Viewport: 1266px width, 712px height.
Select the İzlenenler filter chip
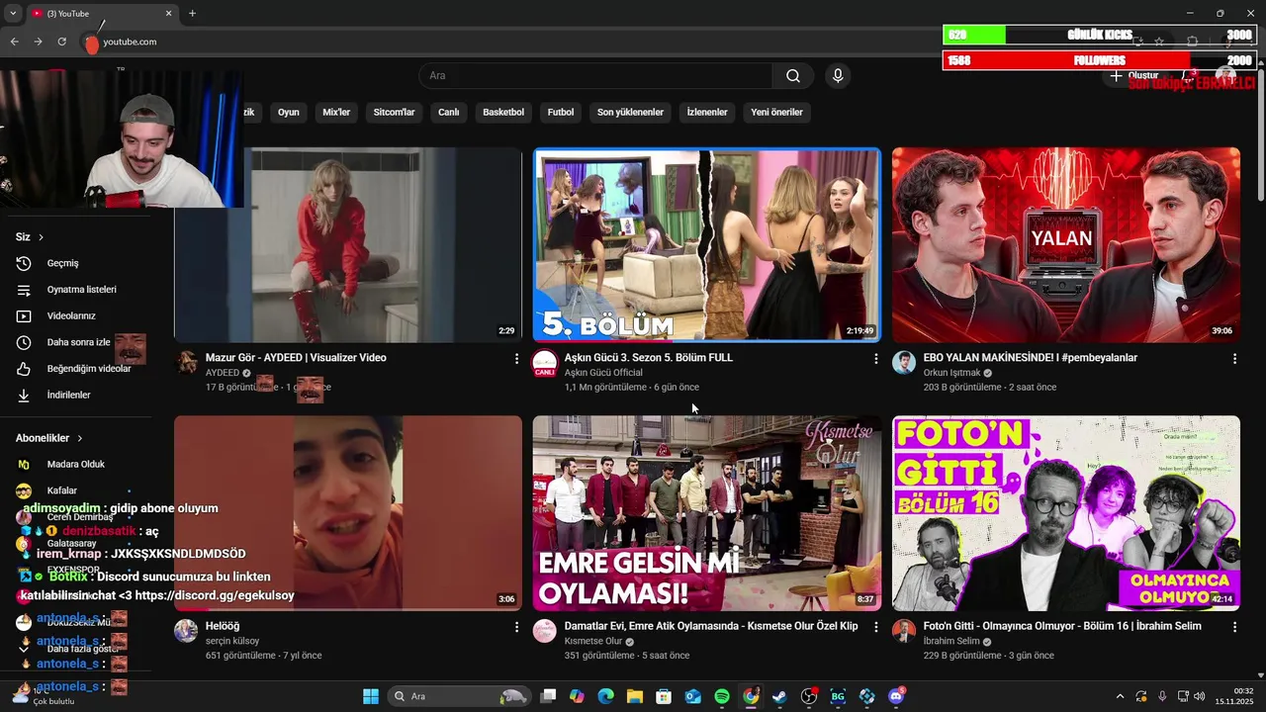tap(707, 112)
